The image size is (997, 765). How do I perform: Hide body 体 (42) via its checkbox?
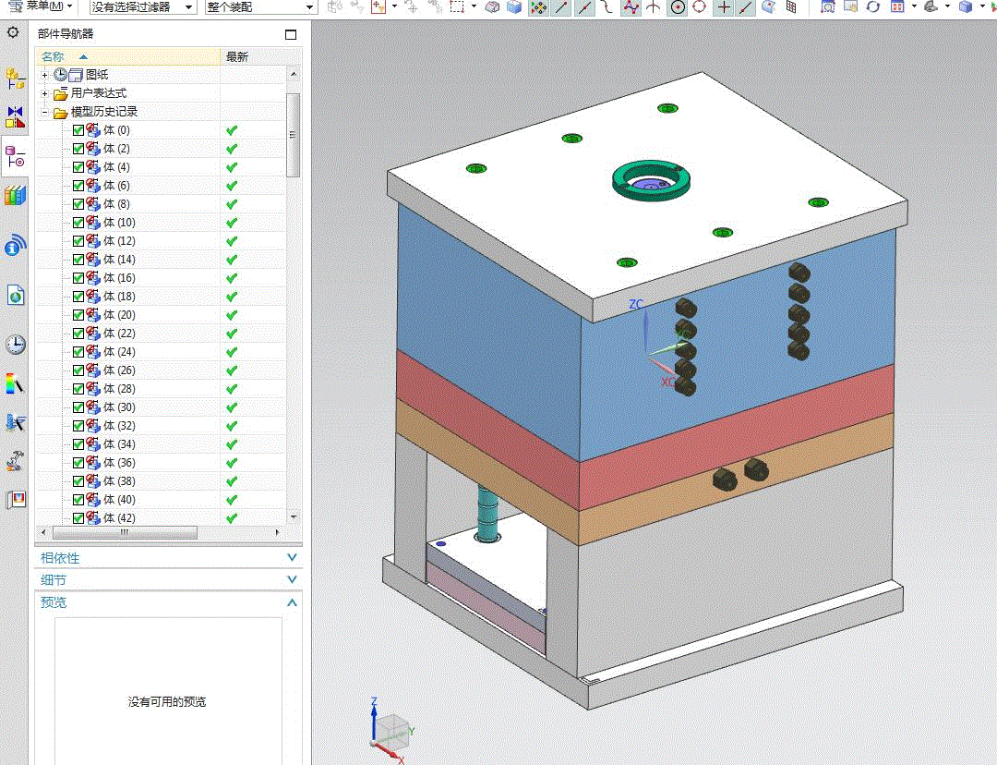tap(78, 518)
